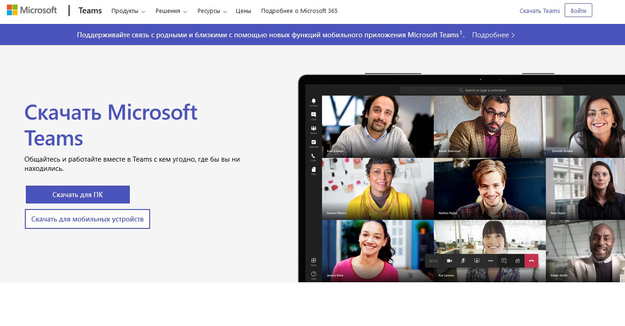Expand the Решения dropdown menu
The image size is (625, 326).
(x=171, y=11)
